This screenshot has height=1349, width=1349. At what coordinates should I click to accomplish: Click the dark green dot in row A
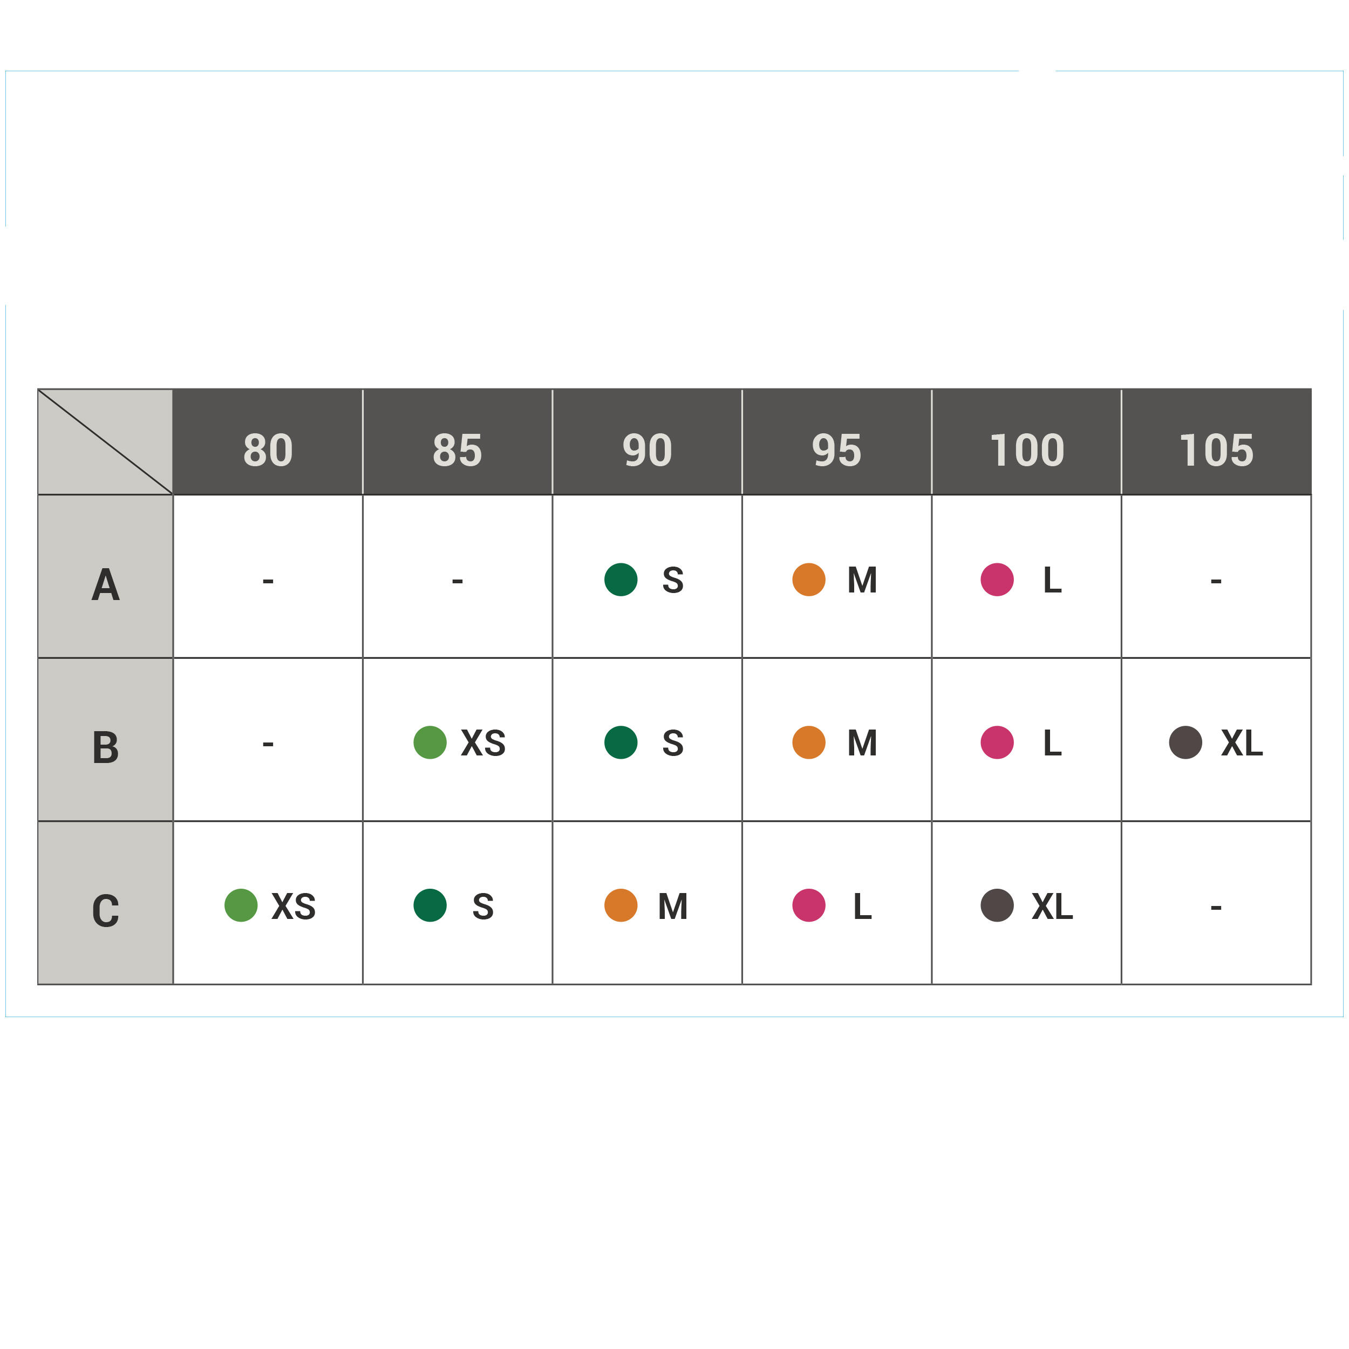tap(621, 580)
